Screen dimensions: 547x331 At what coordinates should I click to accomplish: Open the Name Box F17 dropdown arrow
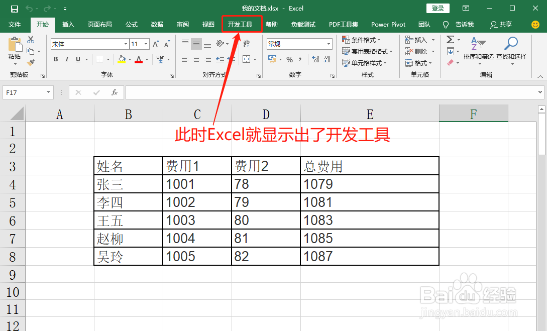(49, 92)
